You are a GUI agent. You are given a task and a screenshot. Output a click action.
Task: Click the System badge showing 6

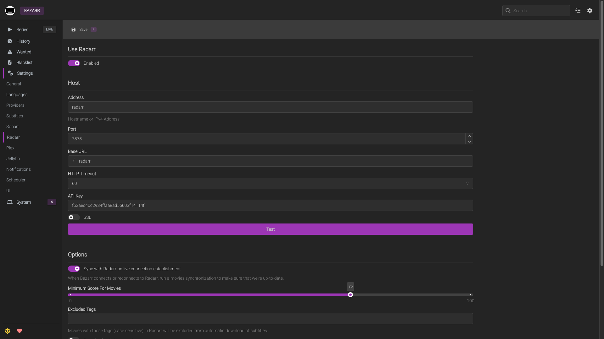tap(52, 202)
